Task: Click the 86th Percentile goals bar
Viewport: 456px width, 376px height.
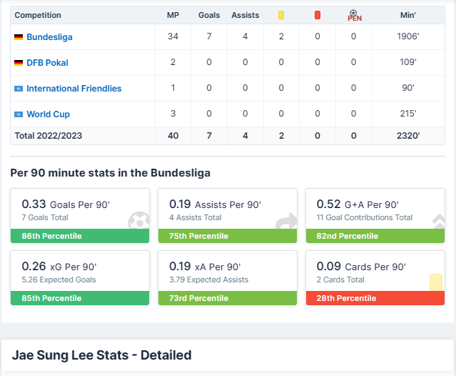Action: coord(80,236)
